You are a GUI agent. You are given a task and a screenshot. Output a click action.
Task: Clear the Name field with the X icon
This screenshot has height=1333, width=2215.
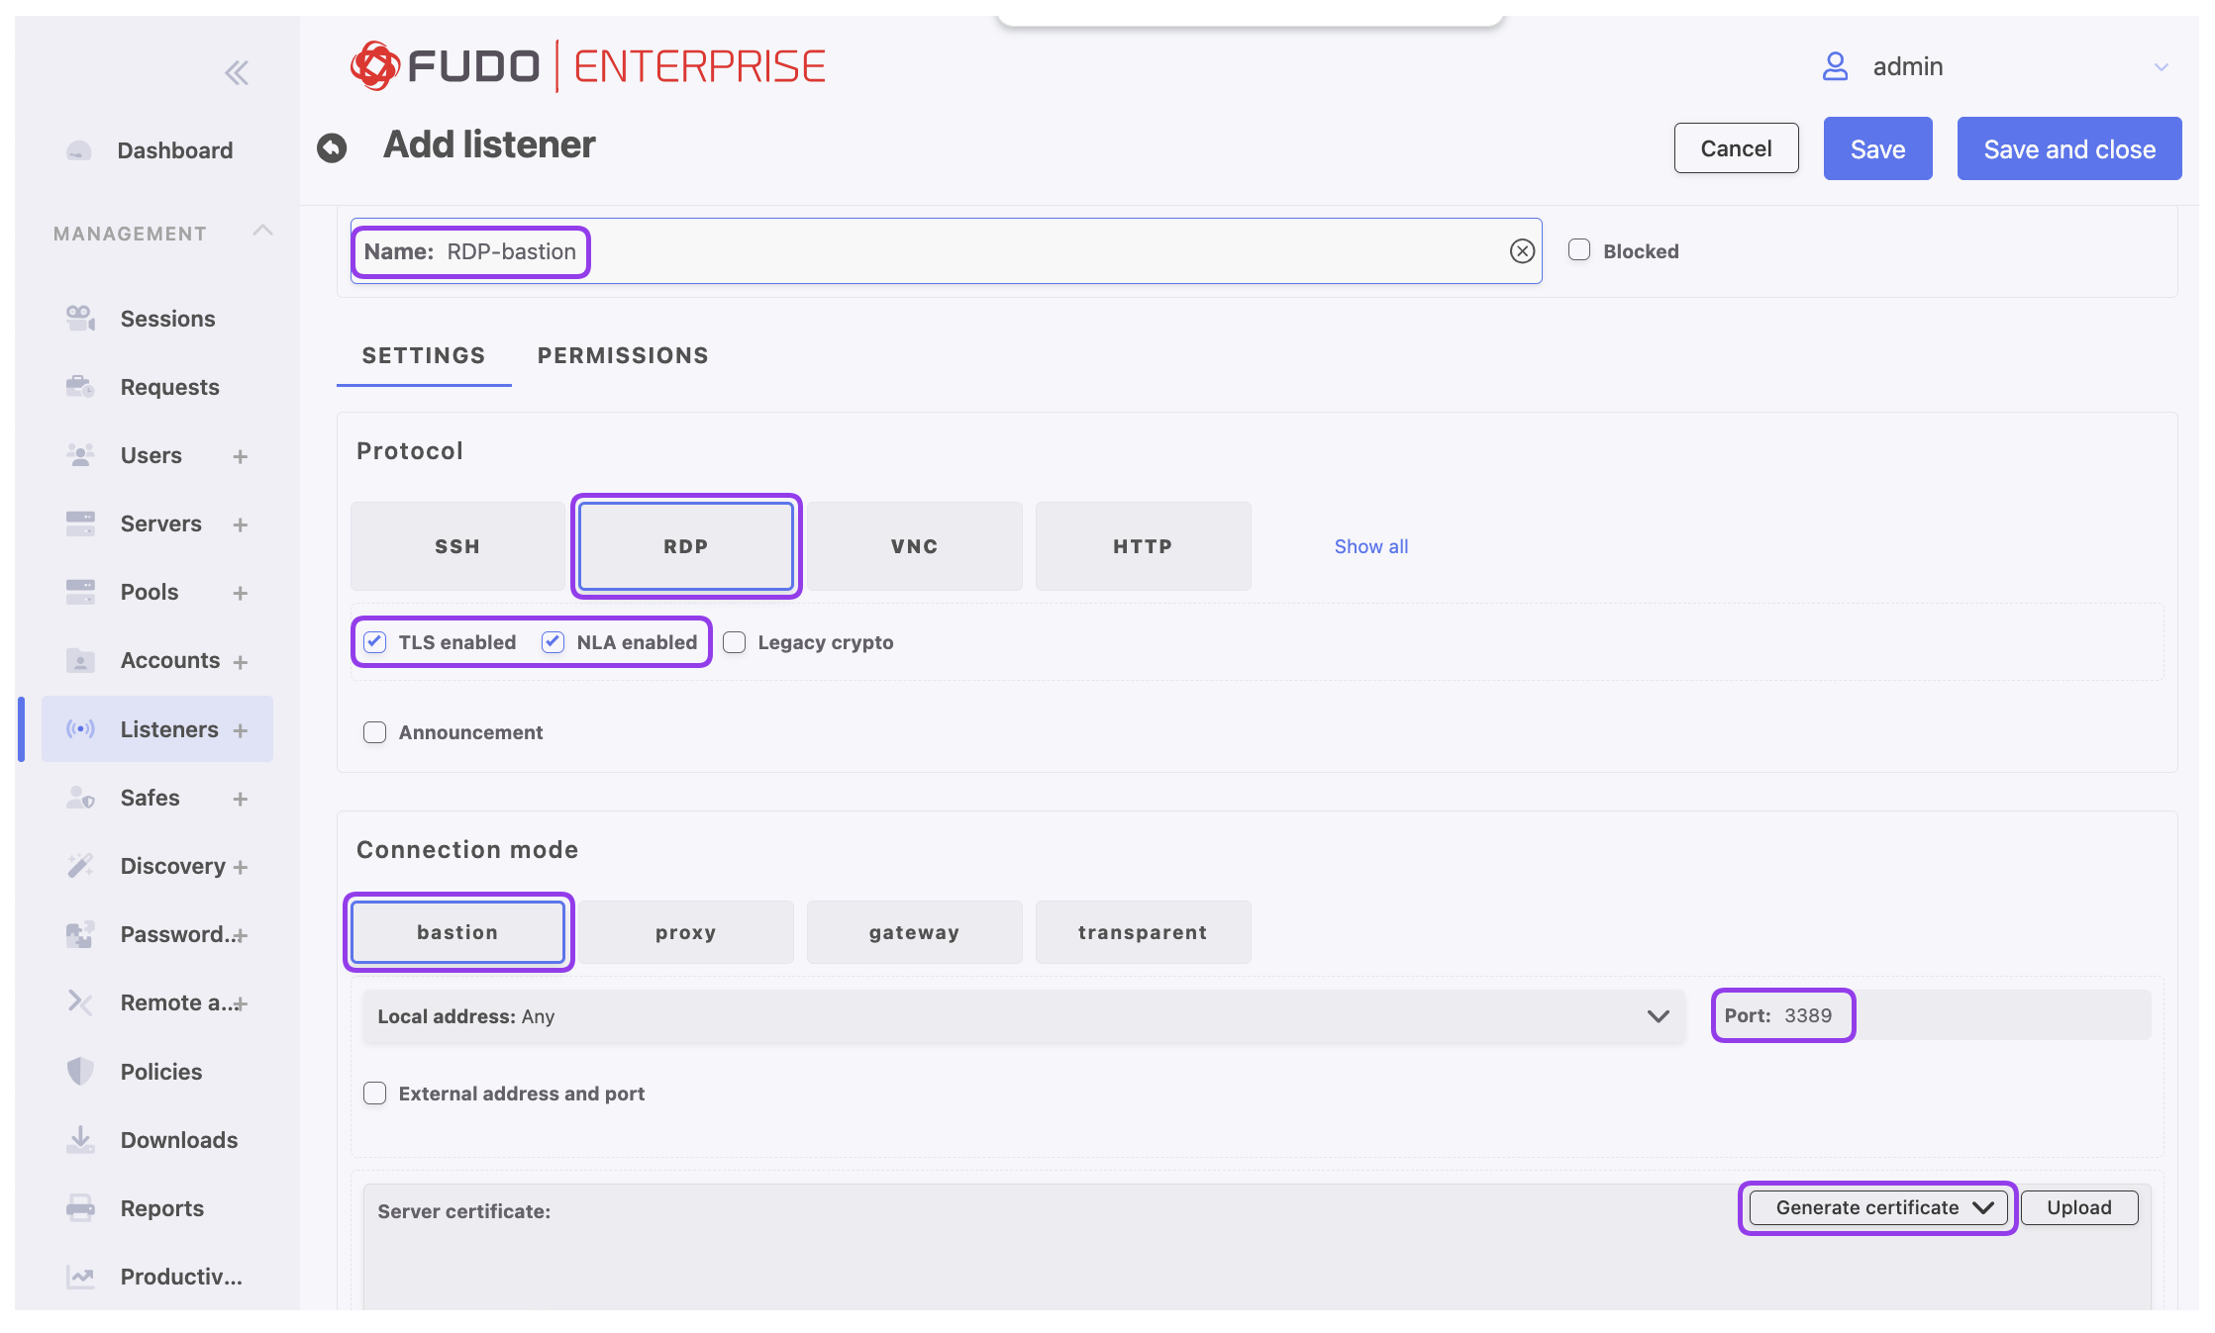point(1522,251)
